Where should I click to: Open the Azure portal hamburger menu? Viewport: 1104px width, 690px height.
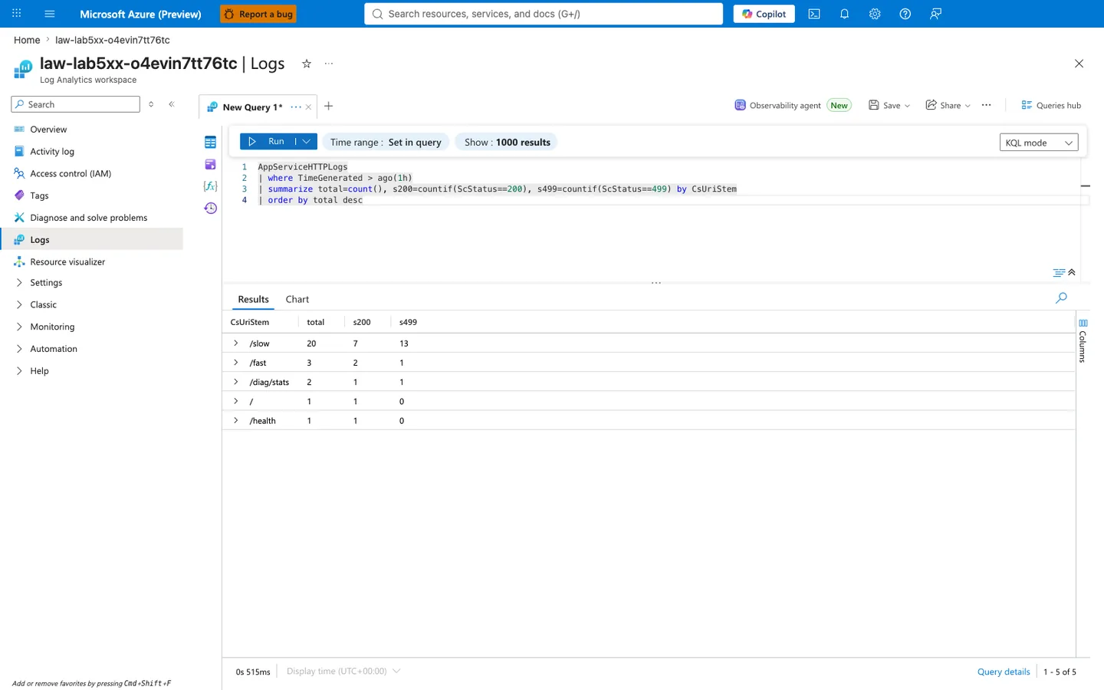[x=50, y=14]
